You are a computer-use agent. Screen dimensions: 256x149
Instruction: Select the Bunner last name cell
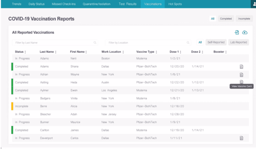pyautogui.click(x=44, y=122)
